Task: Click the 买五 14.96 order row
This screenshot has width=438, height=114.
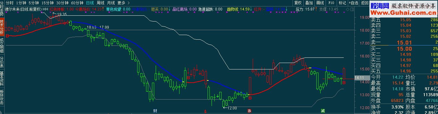Action: pos(404,71)
